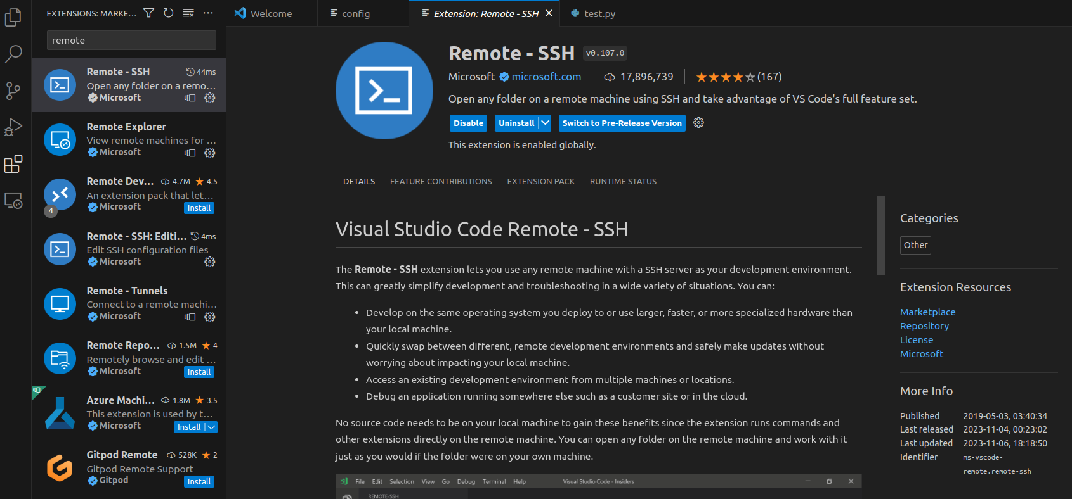The height and width of the screenshot is (499, 1072).
Task: Install the Azure Machine Learning extension
Action: point(189,427)
